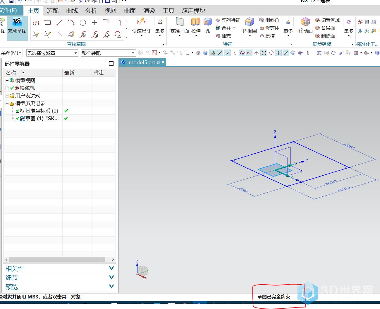Toggle the Quadrant Point snap option

click(x=271, y=53)
